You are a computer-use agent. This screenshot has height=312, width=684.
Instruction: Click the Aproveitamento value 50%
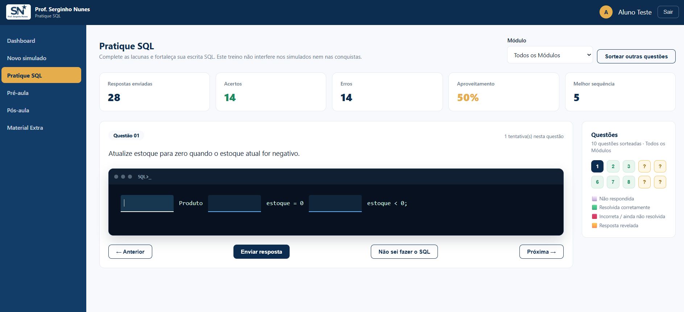point(468,97)
